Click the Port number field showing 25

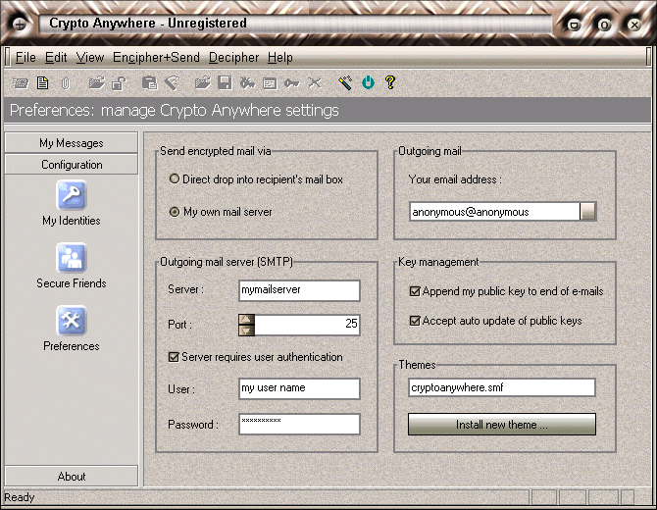(307, 325)
